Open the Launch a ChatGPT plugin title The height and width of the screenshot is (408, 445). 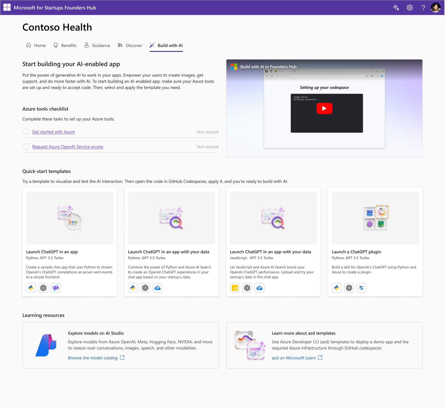(356, 252)
